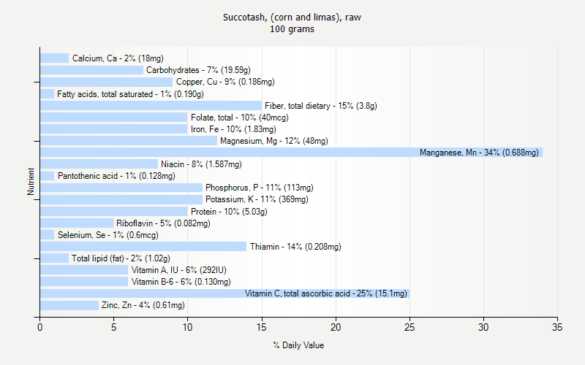Click the 'Copper, Cu - 9% (0.186mg)' label
Image resolution: width=585 pixels, height=365 pixels.
[225, 82]
